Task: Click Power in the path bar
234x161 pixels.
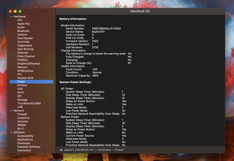Action: pos(119,150)
